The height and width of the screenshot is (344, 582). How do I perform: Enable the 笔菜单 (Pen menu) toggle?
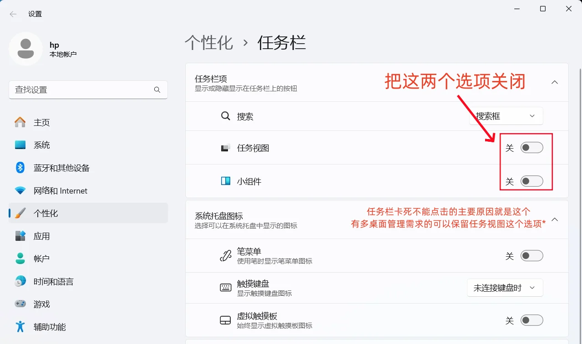click(x=531, y=255)
